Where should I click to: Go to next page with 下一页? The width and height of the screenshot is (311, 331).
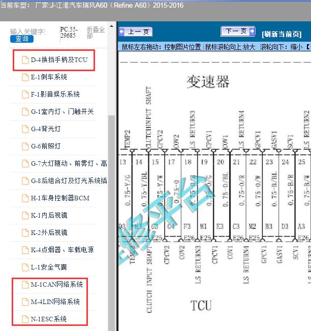point(238,31)
